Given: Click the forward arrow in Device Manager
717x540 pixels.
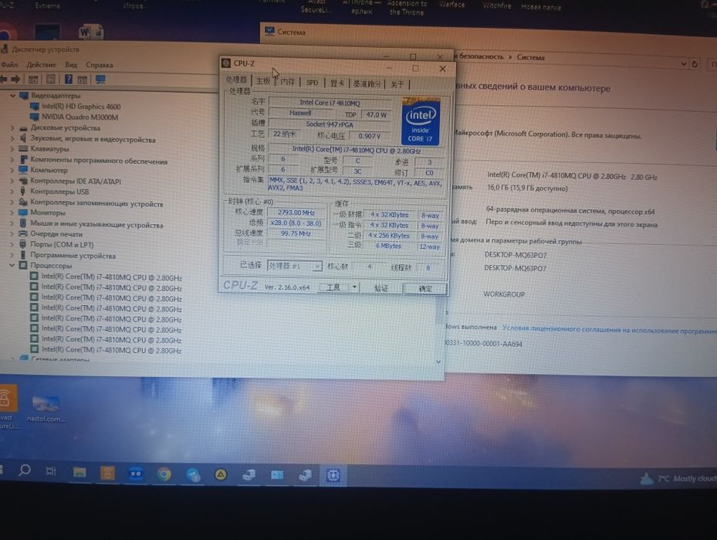Looking at the screenshot, I should click(15, 80).
